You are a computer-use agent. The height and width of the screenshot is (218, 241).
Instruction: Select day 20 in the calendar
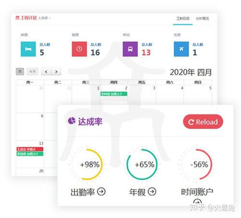(41, 171)
